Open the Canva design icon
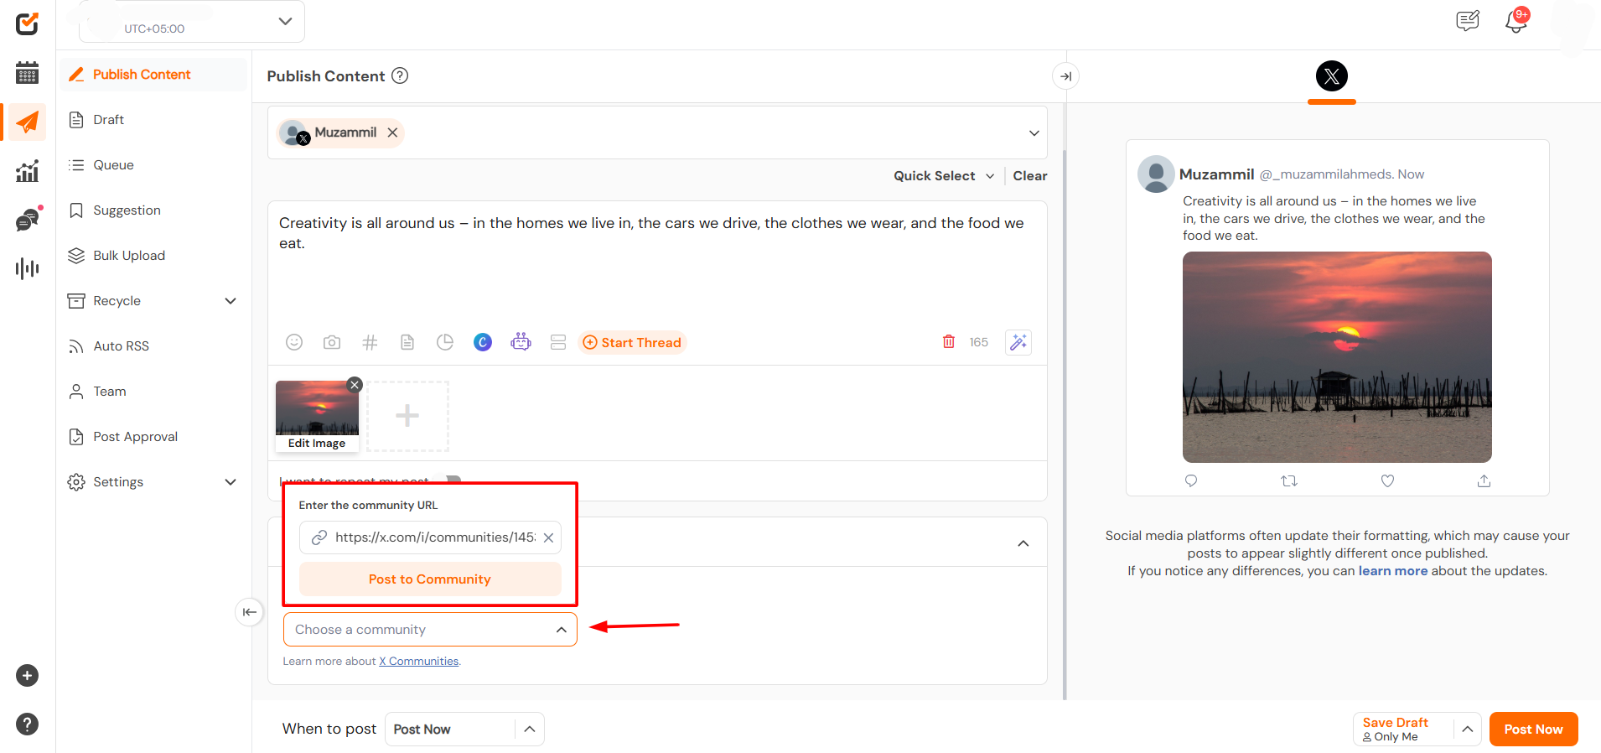Viewport: 1601px width, 753px height. pyautogui.click(x=483, y=342)
